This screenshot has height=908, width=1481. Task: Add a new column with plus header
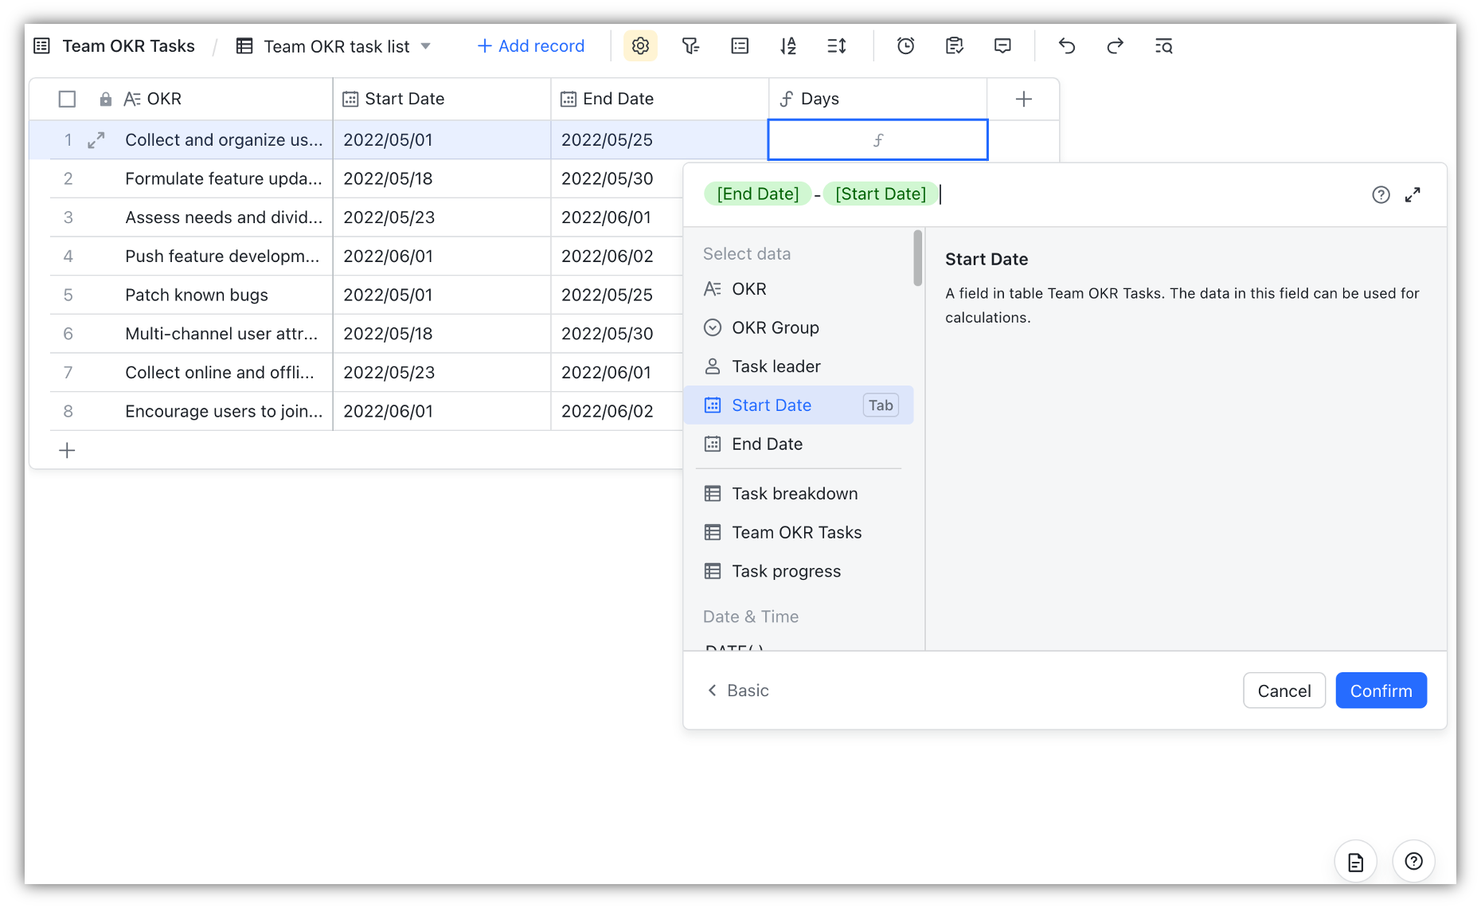click(1023, 99)
